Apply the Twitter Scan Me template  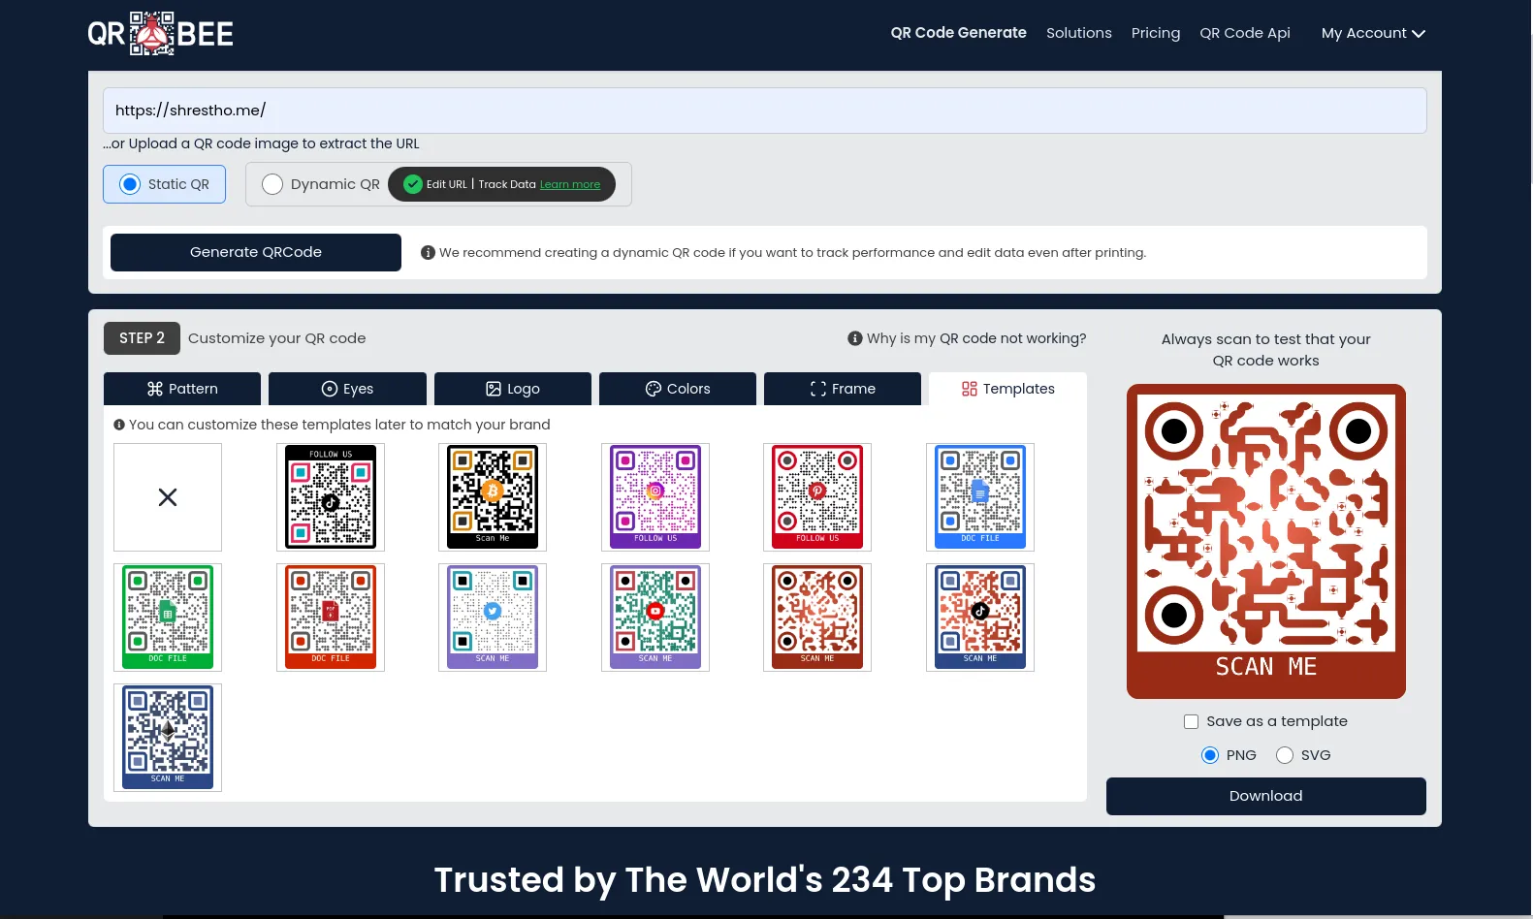click(493, 618)
